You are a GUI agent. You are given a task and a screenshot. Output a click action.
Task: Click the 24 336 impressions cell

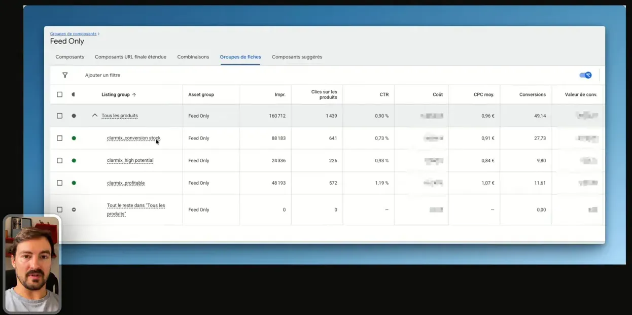(278, 160)
